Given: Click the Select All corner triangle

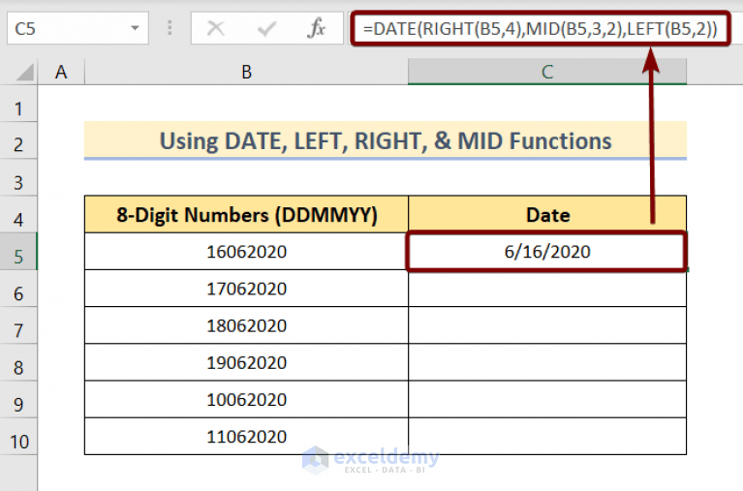Looking at the screenshot, I should coord(23,72).
